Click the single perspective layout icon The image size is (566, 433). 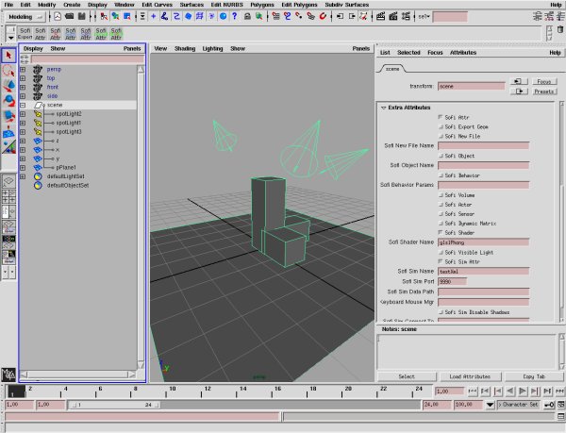pyautogui.click(x=8, y=181)
